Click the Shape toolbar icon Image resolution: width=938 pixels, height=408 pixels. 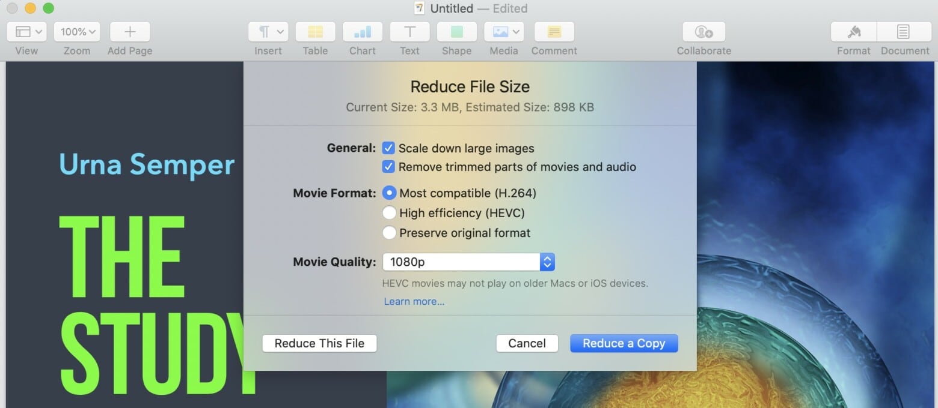(x=456, y=32)
